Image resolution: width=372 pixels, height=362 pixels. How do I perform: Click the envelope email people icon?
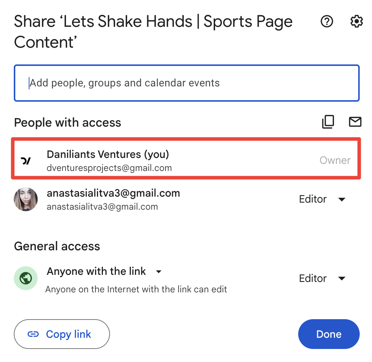pyautogui.click(x=355, y=122)
